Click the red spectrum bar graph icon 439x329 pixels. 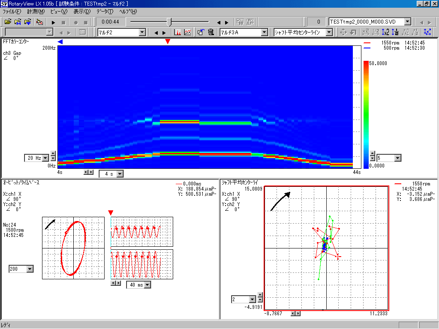[177, 32]
